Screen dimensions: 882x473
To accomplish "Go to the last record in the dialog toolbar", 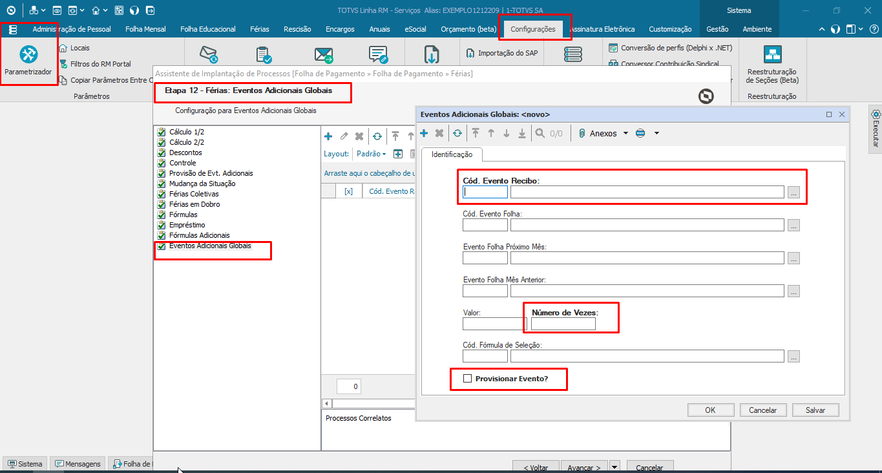I will tap(522, 133).
